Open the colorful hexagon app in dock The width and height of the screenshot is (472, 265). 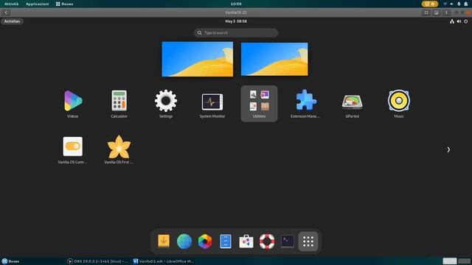(x=205, y=241)
